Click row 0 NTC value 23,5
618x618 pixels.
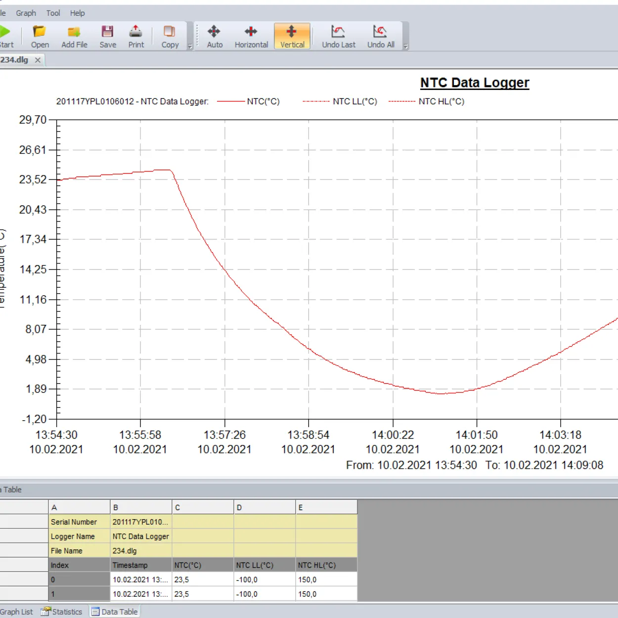(203, 579)
